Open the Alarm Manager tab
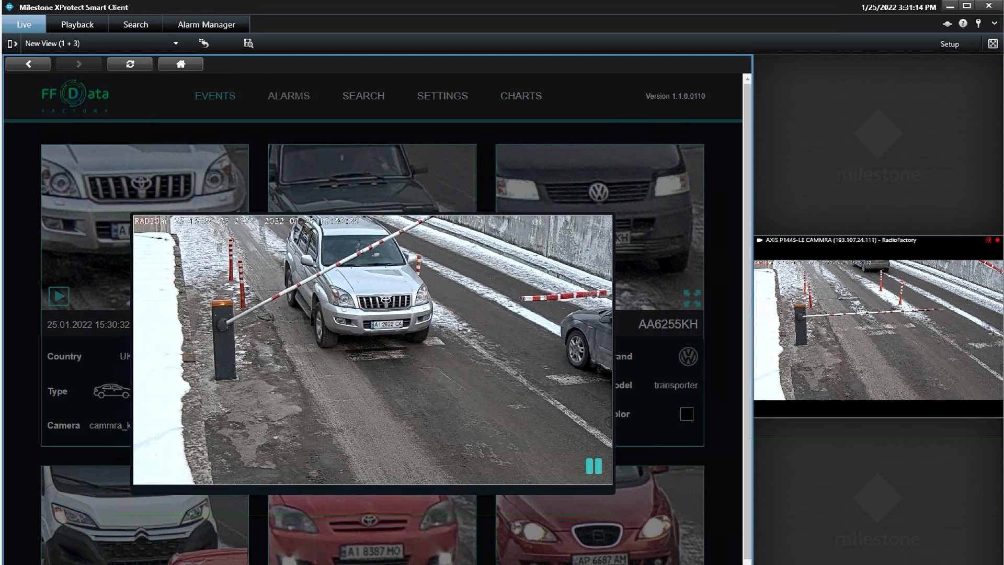Screen dimensions: 1004x565 (x=206, y=24)
